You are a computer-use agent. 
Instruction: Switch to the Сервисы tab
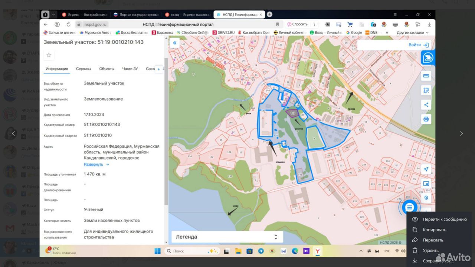click(x=83, y=69)
